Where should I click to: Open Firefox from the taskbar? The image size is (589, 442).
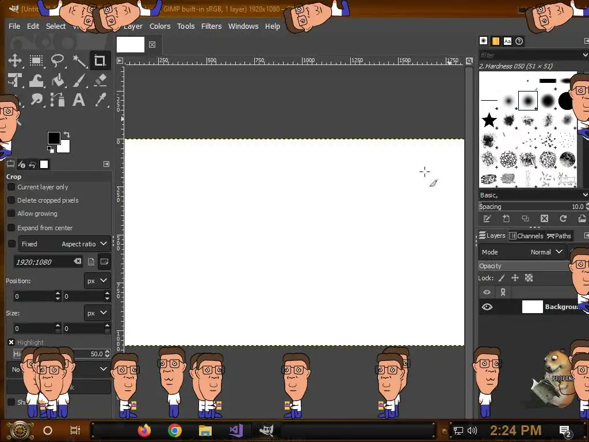pyautogui.click(x=144, y=430)
